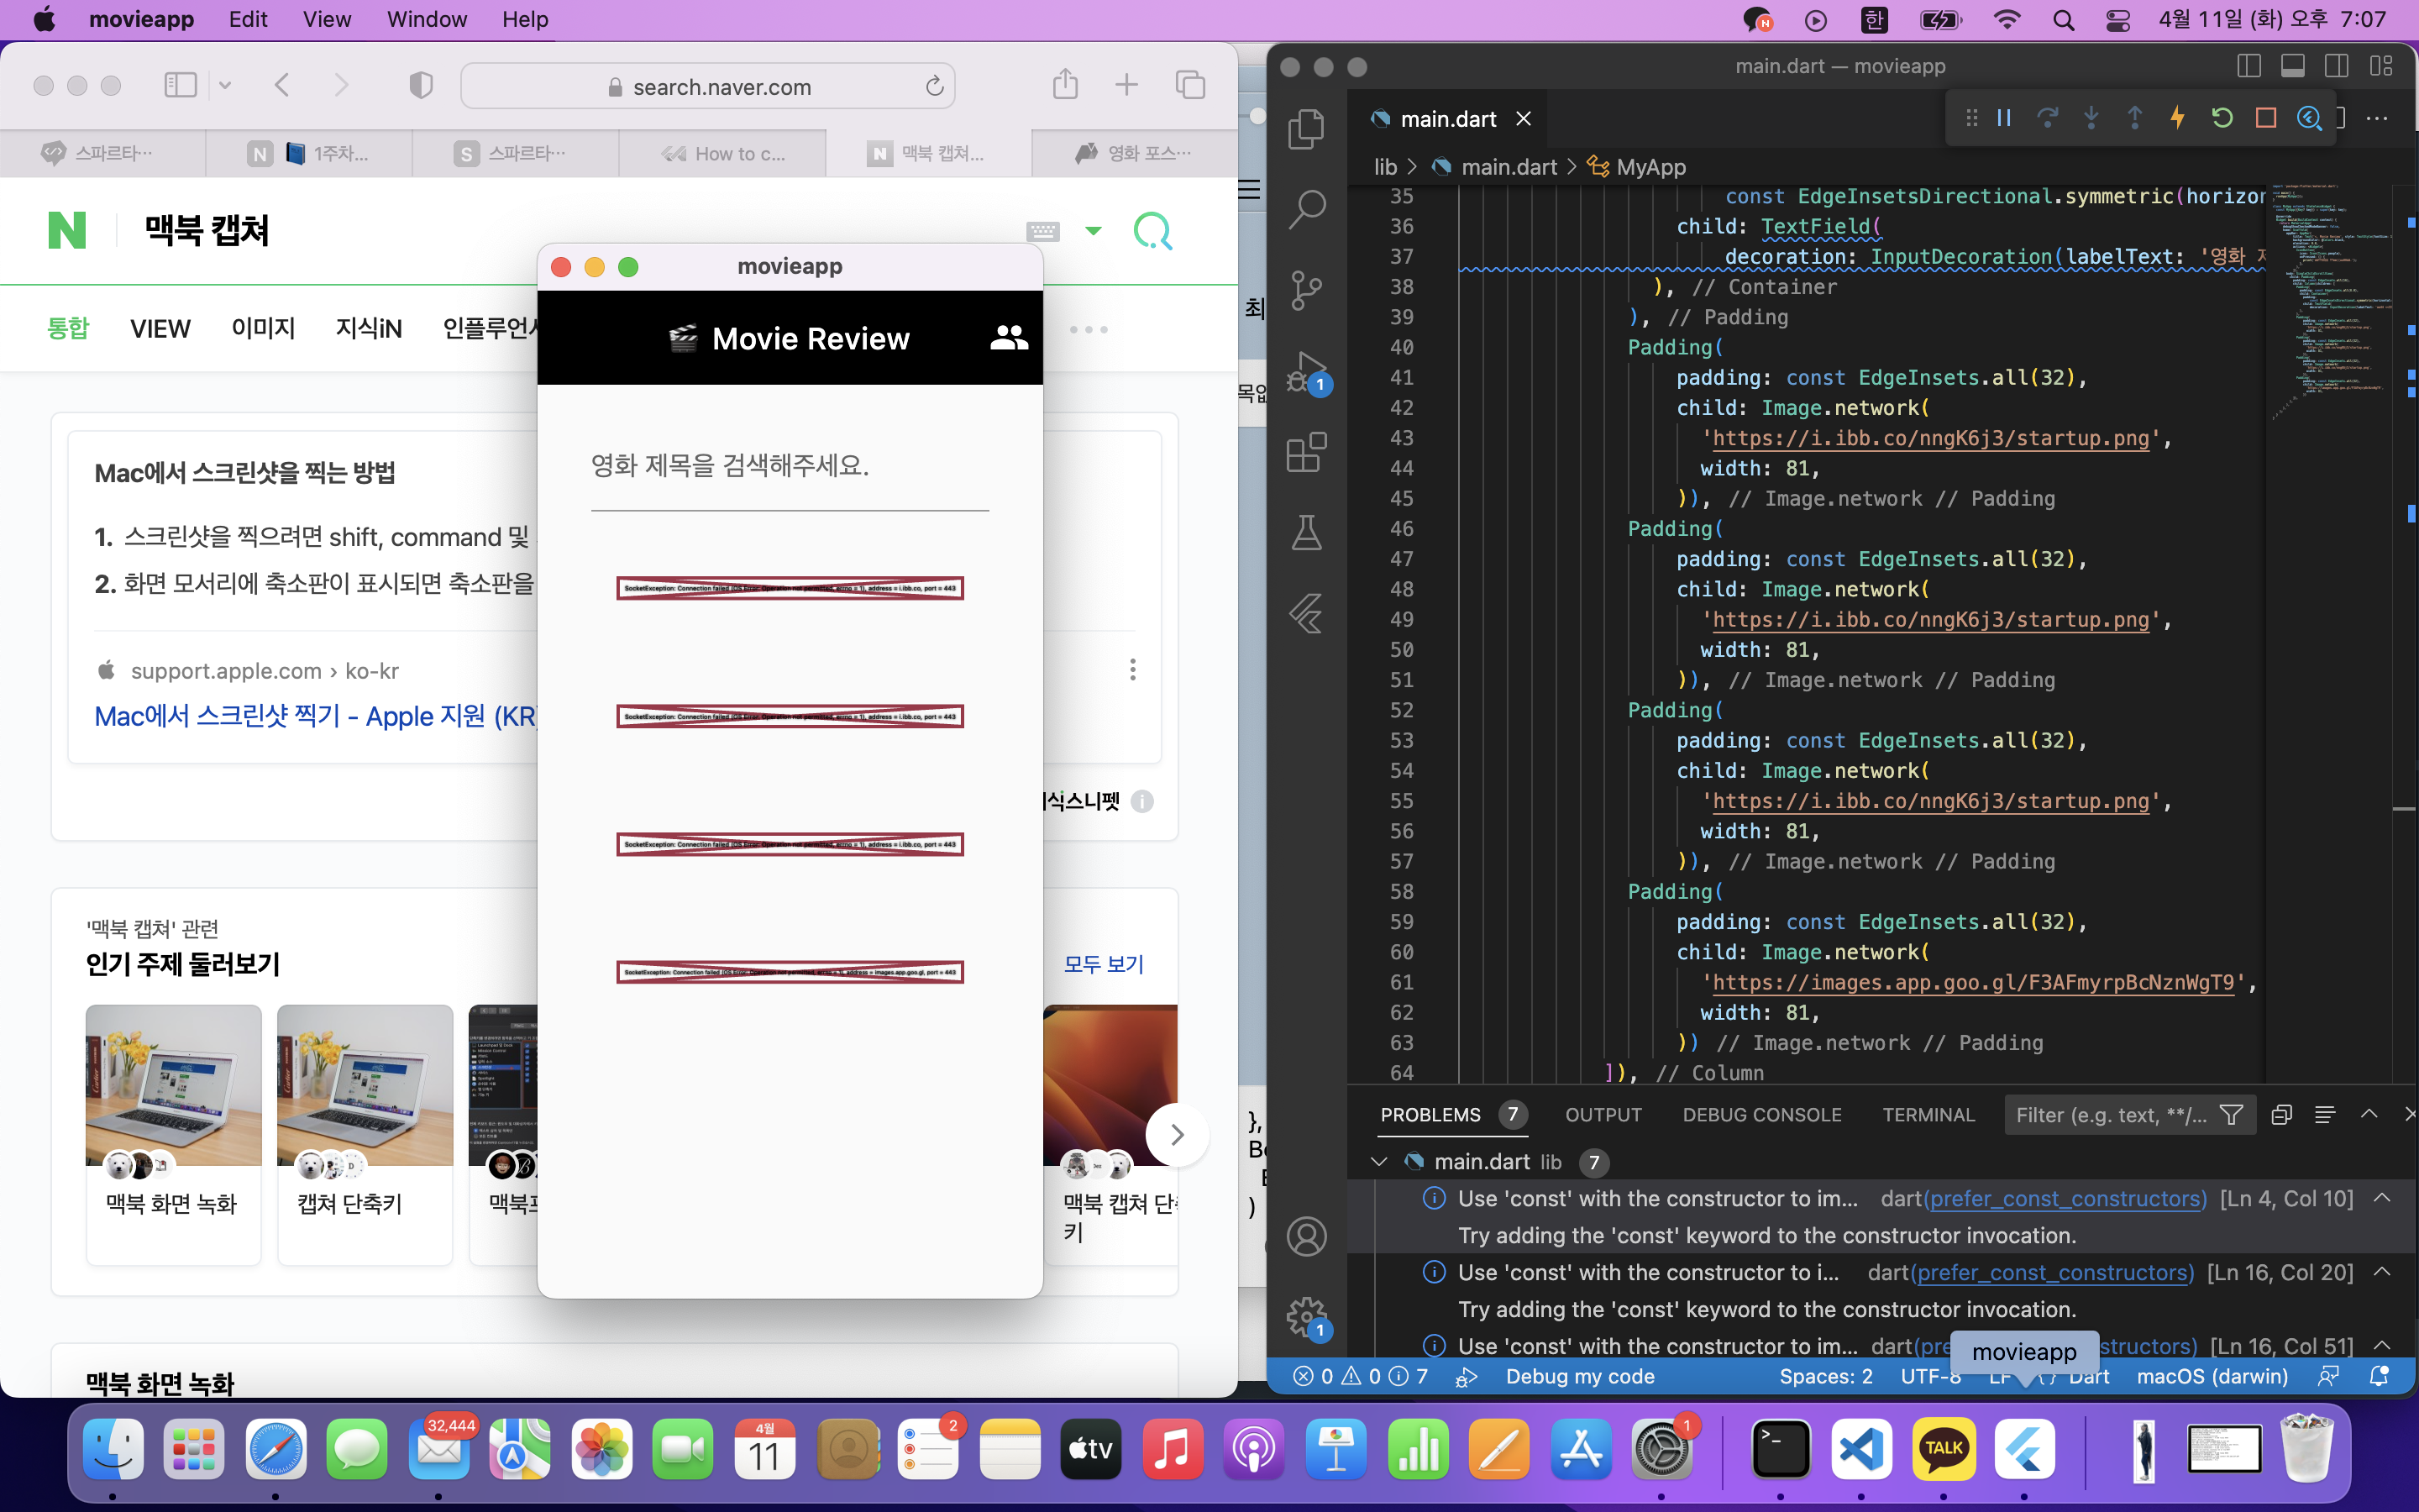This screenshot has height=1512, width=2419.
Task: Collapse the Ln 4, Col 10 problem entry
Action: coord(2382,1198)
